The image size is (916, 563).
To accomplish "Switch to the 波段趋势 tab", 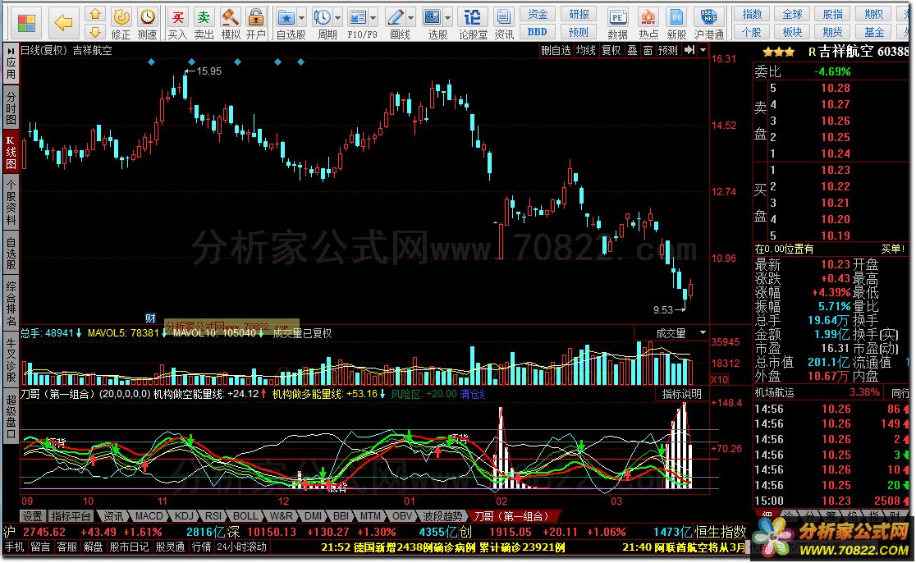I will 442,516.
